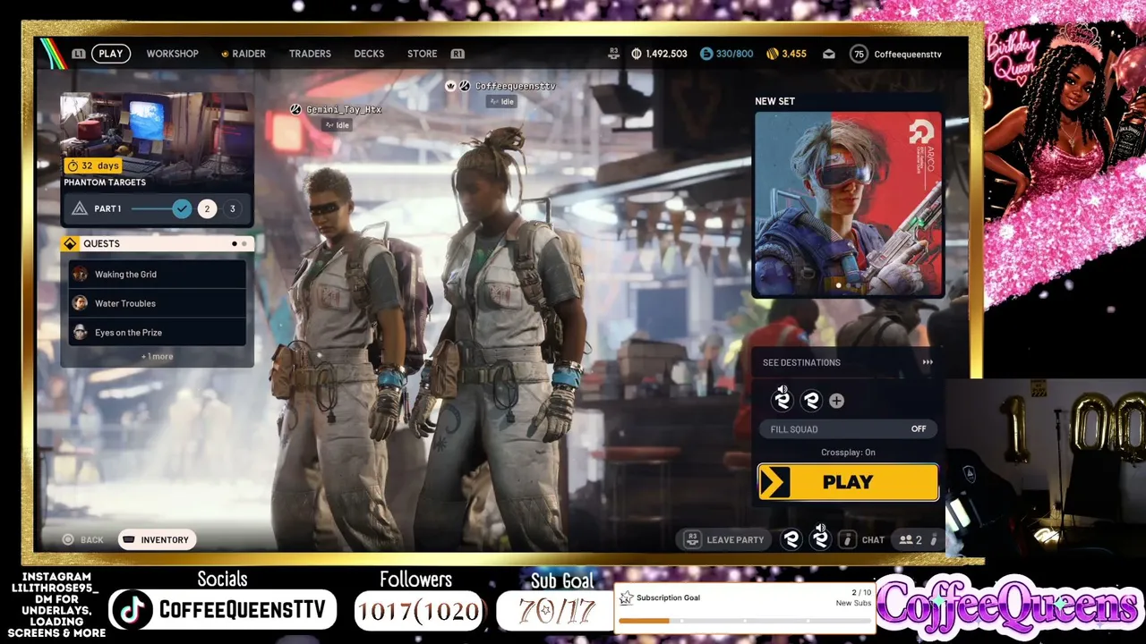Open the Waking the Grid quest
Screen dimensions: 1146x644
pos(157,275)
